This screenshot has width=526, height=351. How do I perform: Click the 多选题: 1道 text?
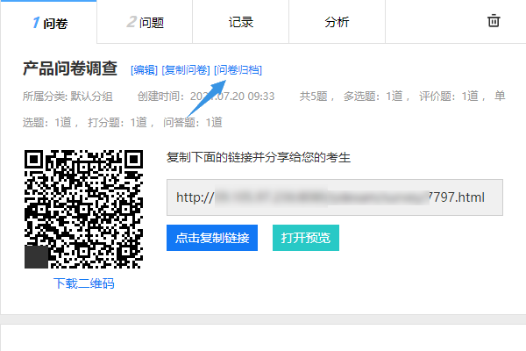[x=373, y=97]
